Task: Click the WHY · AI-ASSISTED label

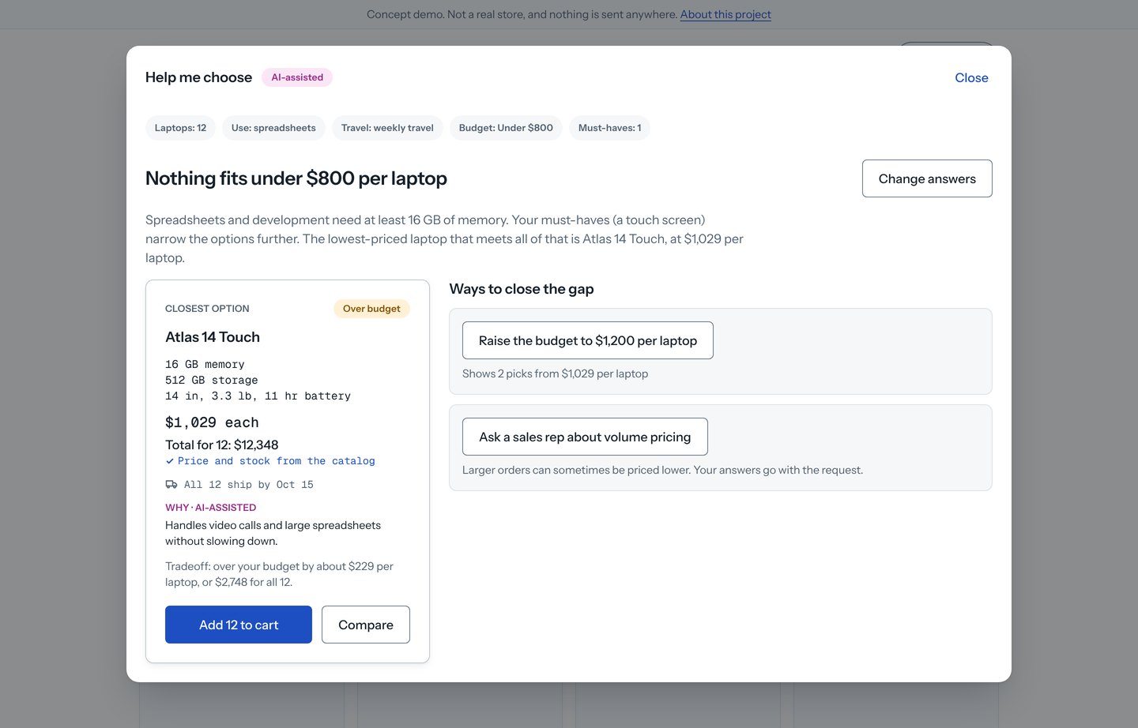Action: point(211,508)
